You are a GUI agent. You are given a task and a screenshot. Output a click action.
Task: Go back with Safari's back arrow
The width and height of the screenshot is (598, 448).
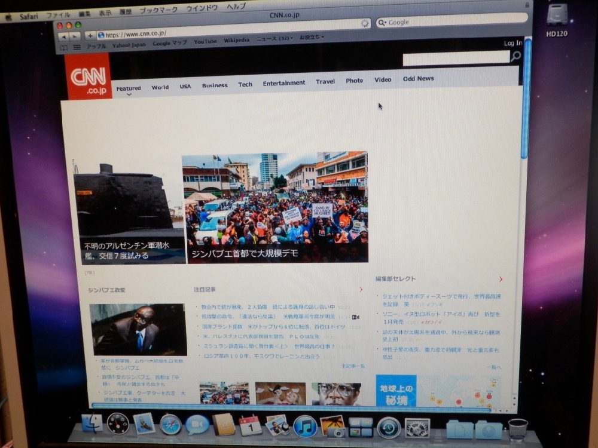pos(64,36)
